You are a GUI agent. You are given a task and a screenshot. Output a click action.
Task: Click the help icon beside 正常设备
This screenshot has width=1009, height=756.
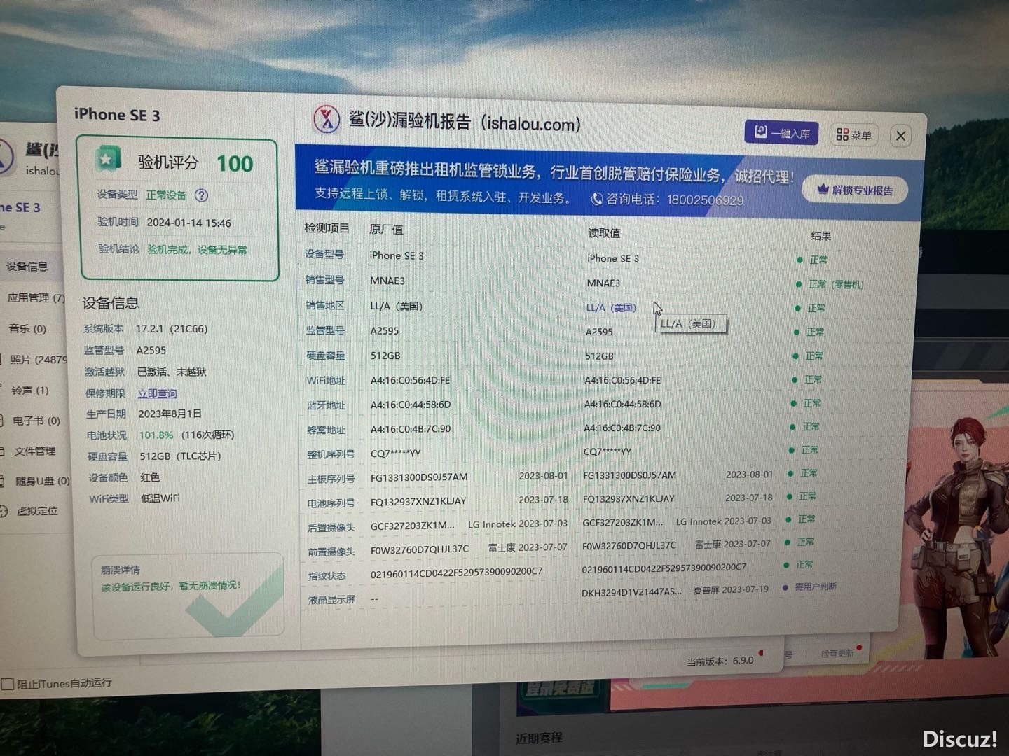coord(201,195)
